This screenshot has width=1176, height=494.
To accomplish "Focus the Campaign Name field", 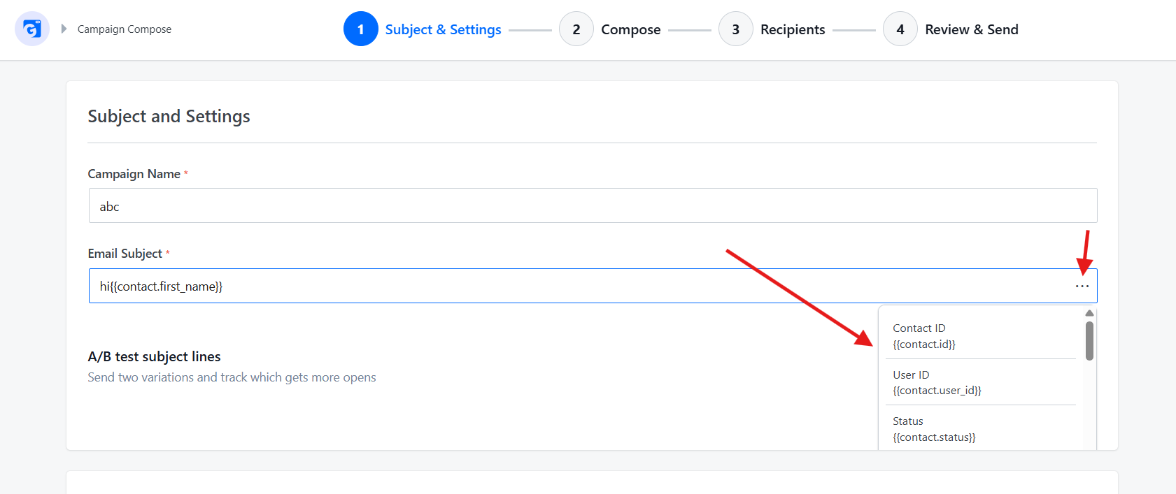I will point(593,205).
